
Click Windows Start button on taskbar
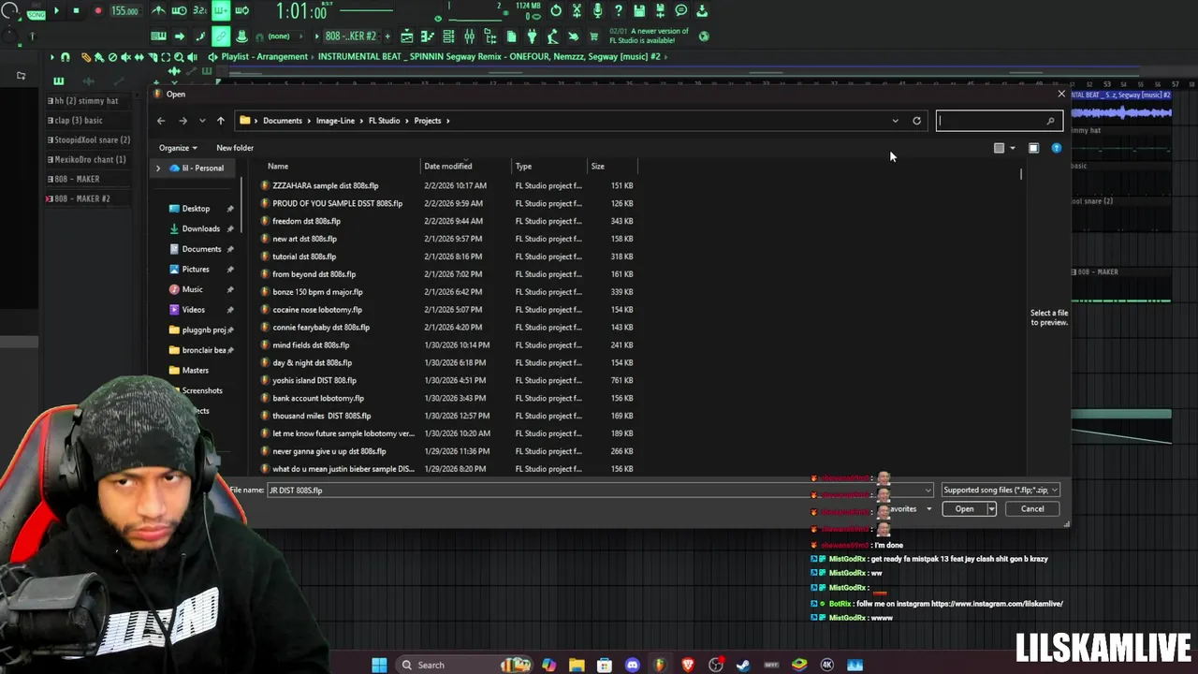[x=379, y=665]
